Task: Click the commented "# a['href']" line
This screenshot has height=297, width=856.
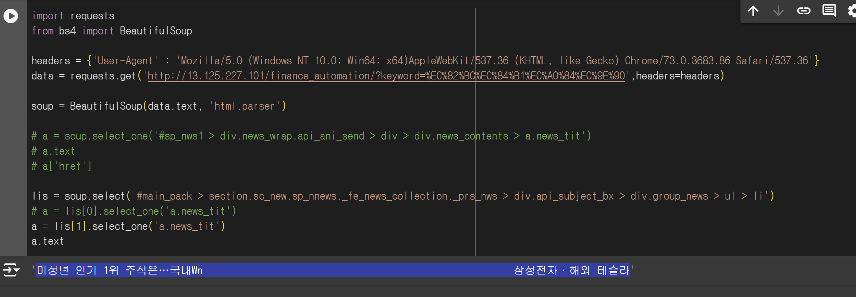Action: [62, 166]
